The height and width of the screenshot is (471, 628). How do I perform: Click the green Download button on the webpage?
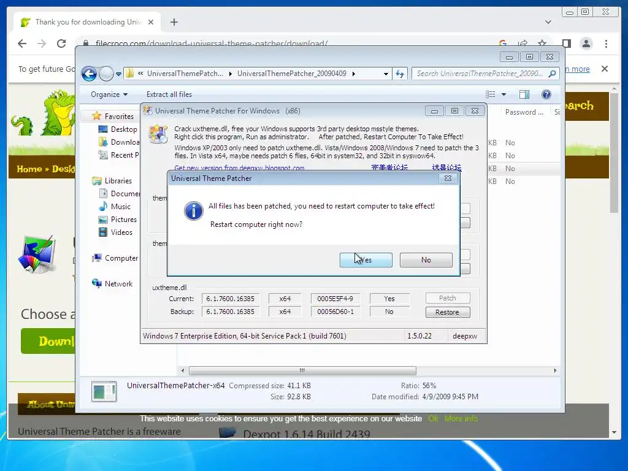tap(48, 341)
